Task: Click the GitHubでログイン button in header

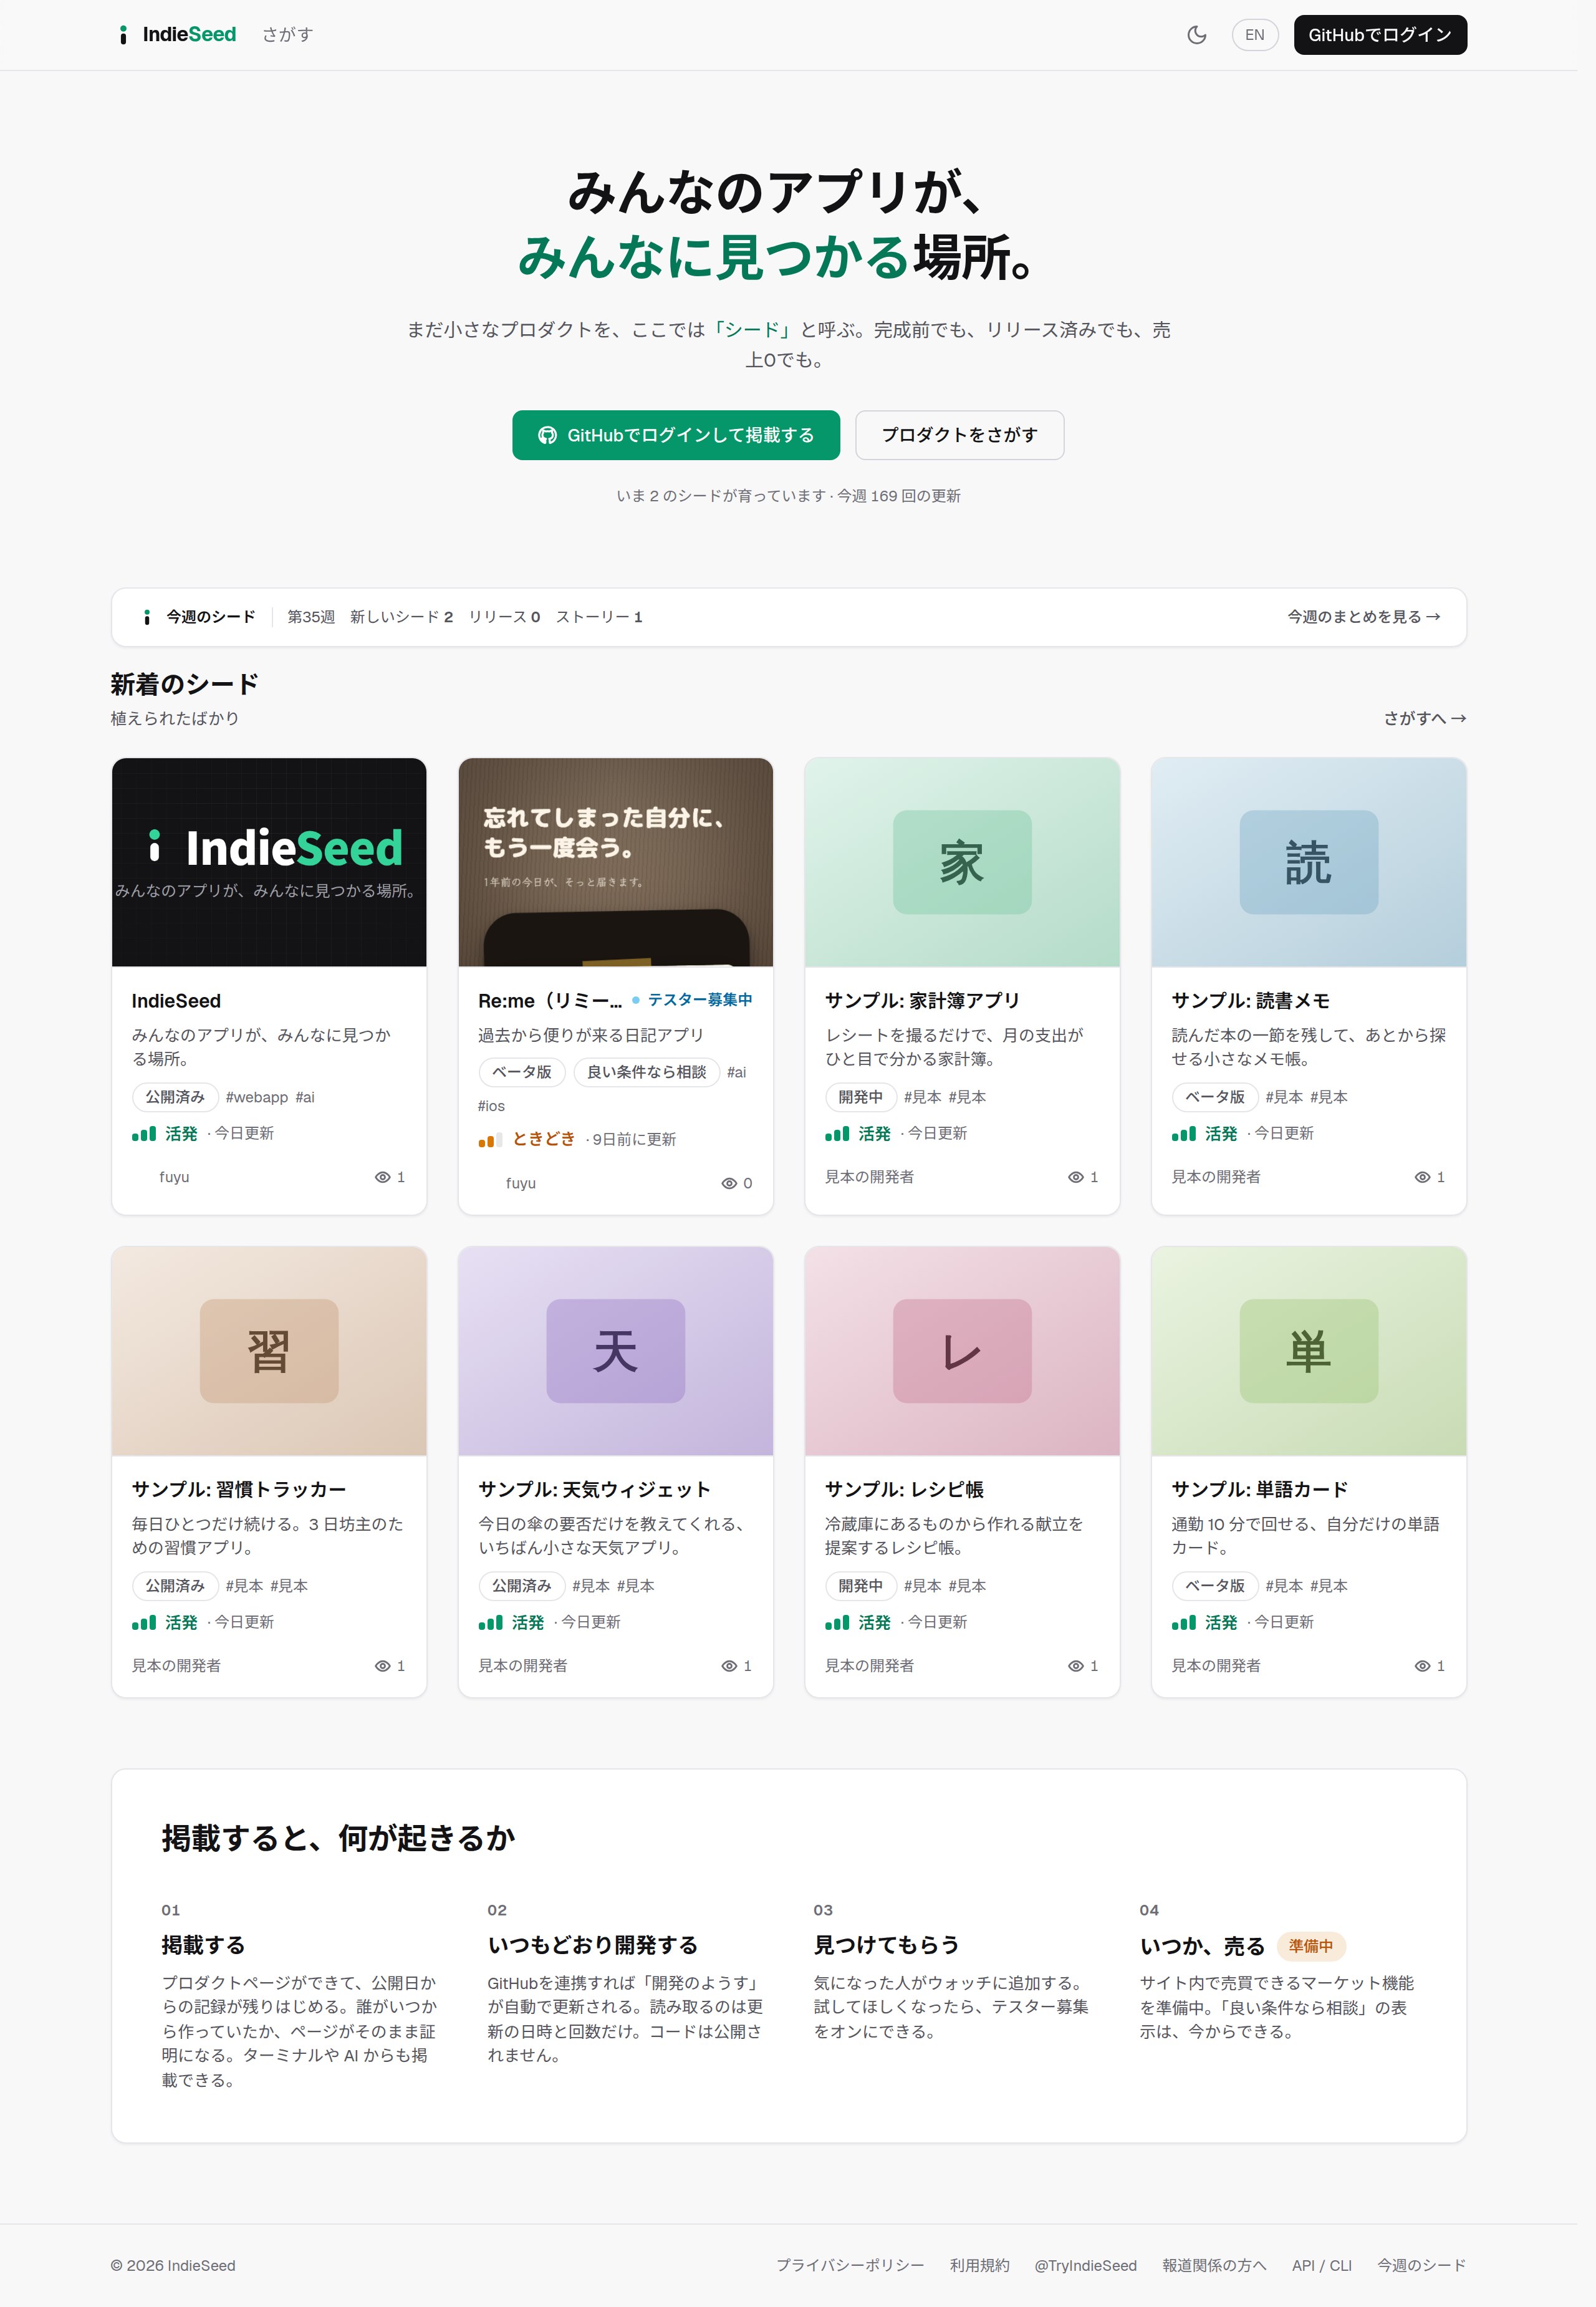Action: click(1379, 35)
